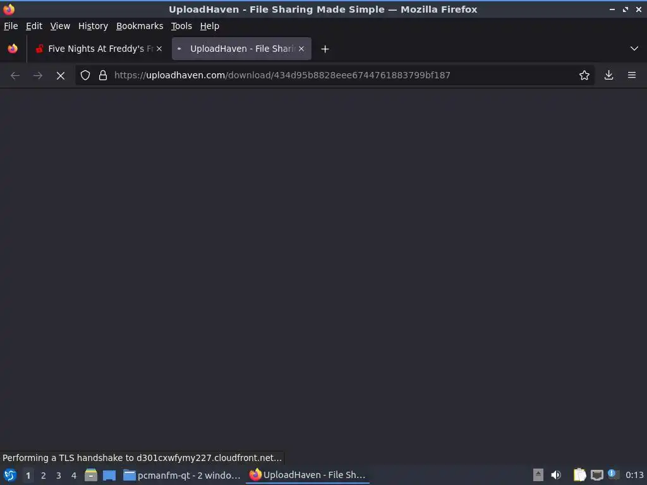View site security padlock information

tap(103, 75)
